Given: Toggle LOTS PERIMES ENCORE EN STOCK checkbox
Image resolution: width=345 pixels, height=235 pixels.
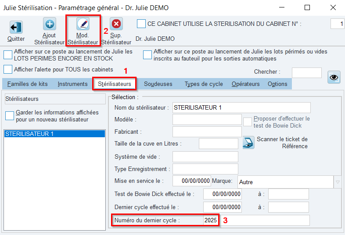Looking at the screenshot, I should [8, 55].
